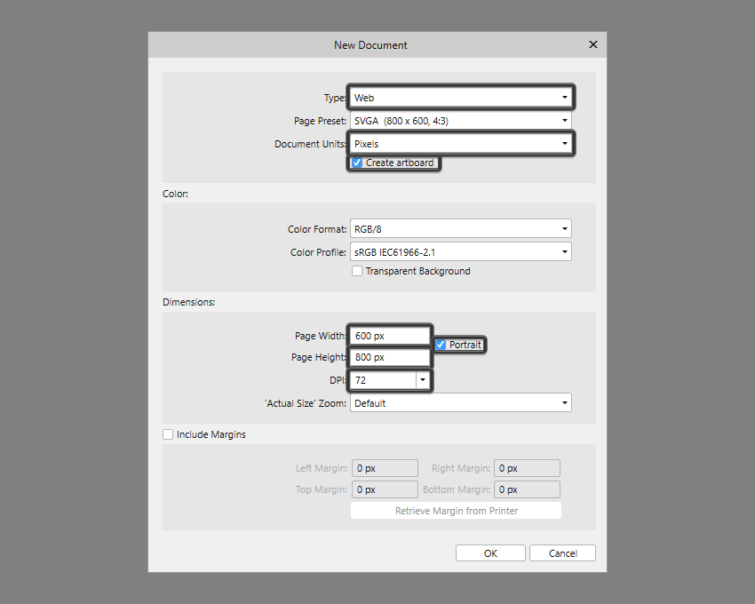The width and height of the screenshot is (755, 604).
Task: Click the Bottom Margin input field
Action: point(527,489)
